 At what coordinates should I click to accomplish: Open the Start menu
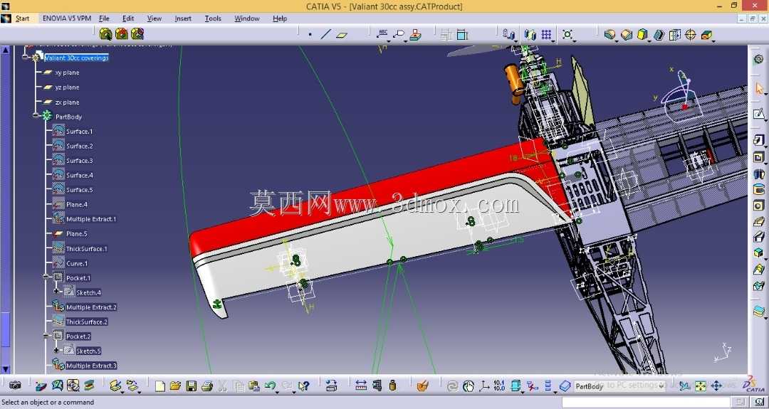[23, 18]
